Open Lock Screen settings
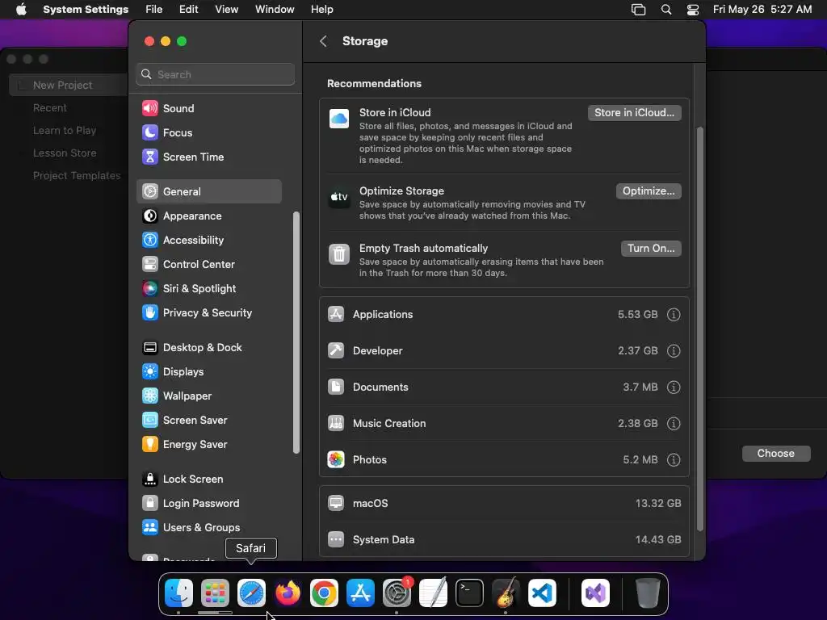This screenshot has width=827, height=620. click(x=209, y=480)
